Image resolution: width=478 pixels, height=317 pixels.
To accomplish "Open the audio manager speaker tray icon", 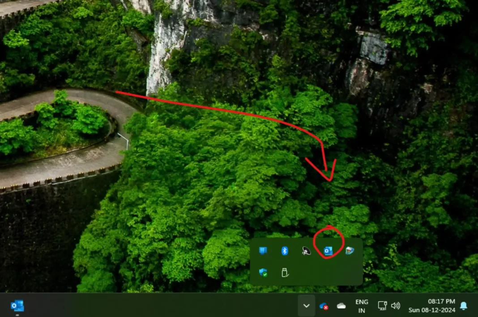I will coord(306,251).
